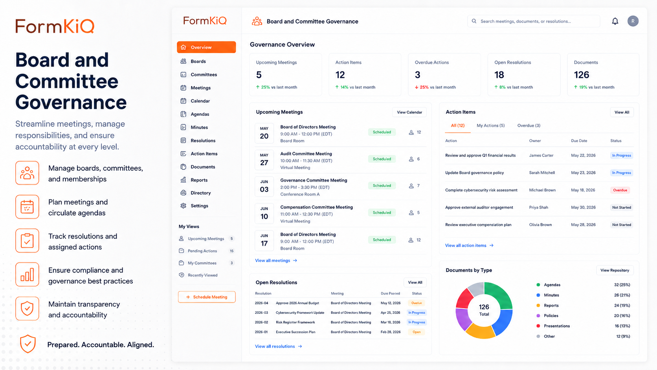Click the Reports chart icon

point(183,180)
